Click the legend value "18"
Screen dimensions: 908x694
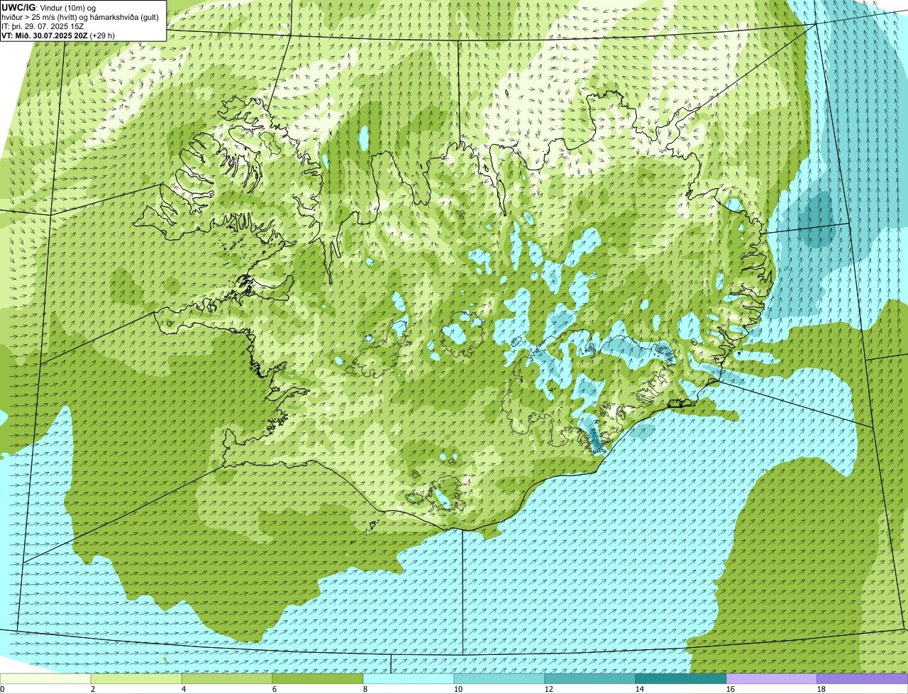pyautogui.click(x=821, y=689)
